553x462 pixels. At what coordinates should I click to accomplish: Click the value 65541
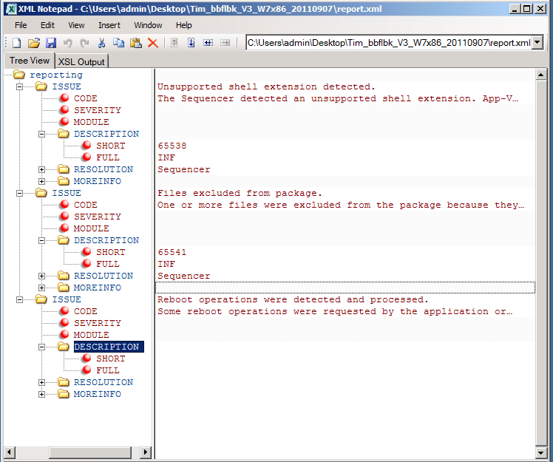click(172, 252)
